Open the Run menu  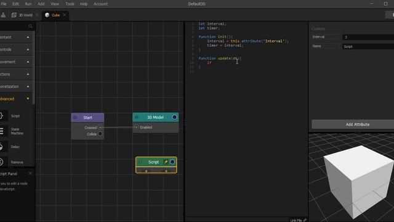(28, 4)
